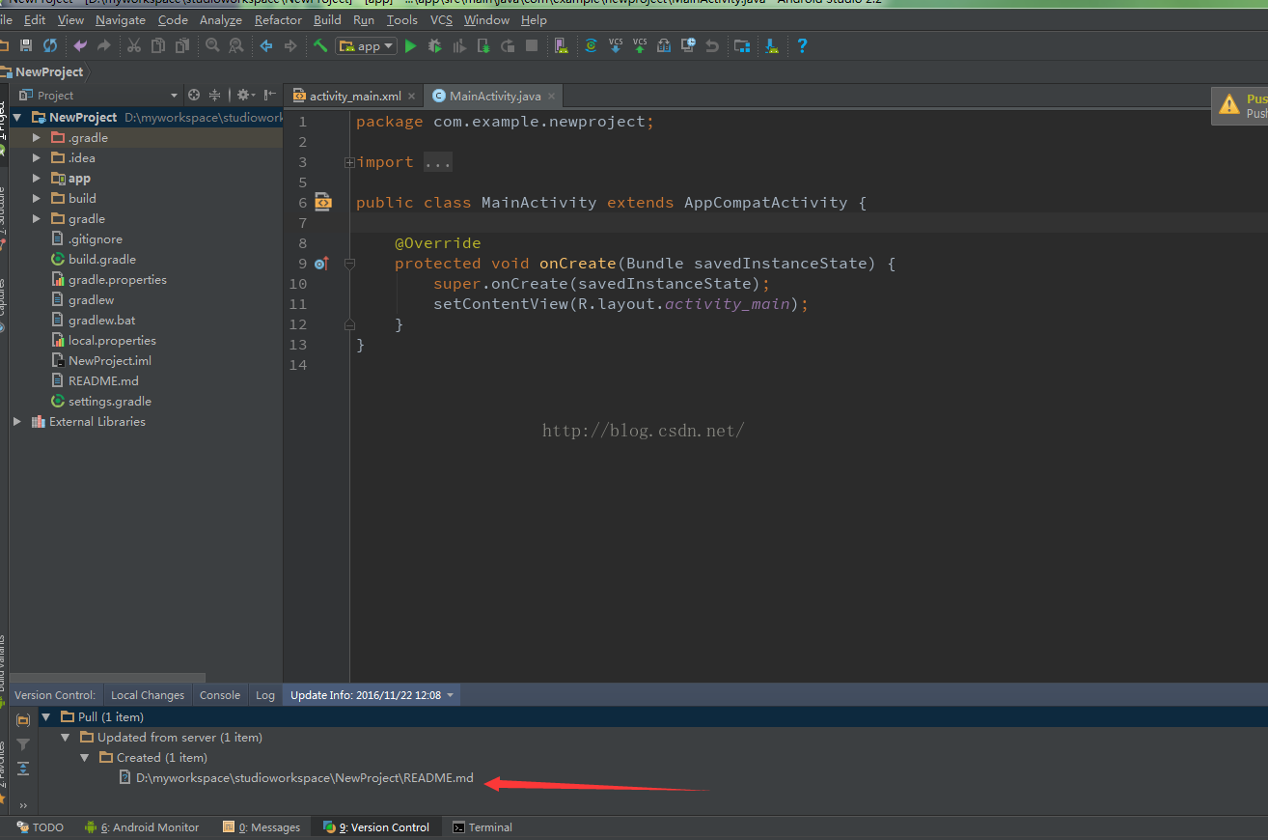This screenshot has height=840, width=1268.
Task: Open the Refactor menu
Action: pyautogui.click(x=278, y=19)
